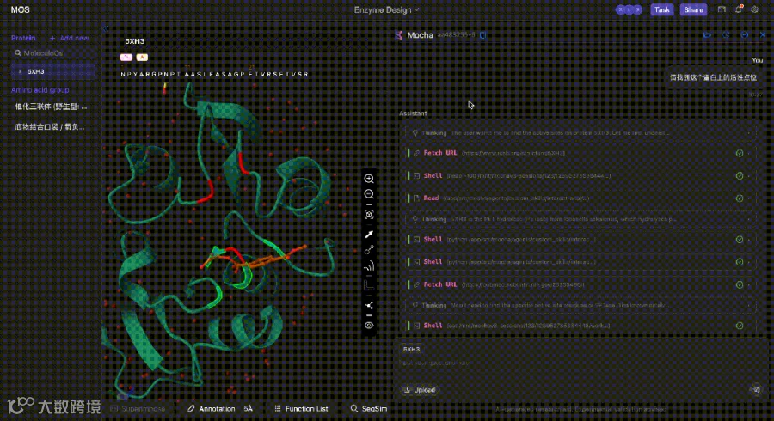Select the arrow pointer tool
The image size is (774, 421).
click(369, 235)
